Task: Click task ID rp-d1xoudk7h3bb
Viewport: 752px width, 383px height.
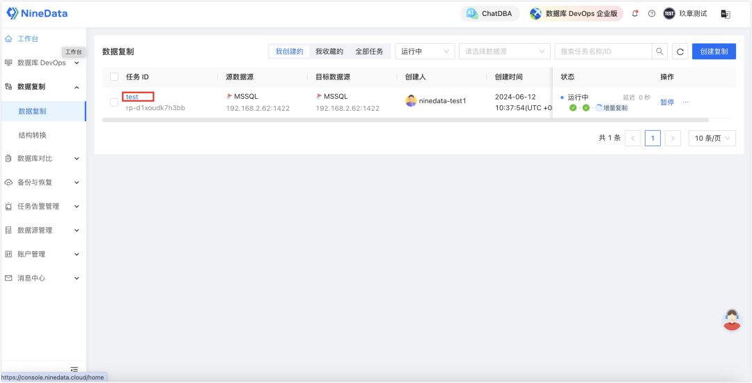Action: click(x=155, y=108)
